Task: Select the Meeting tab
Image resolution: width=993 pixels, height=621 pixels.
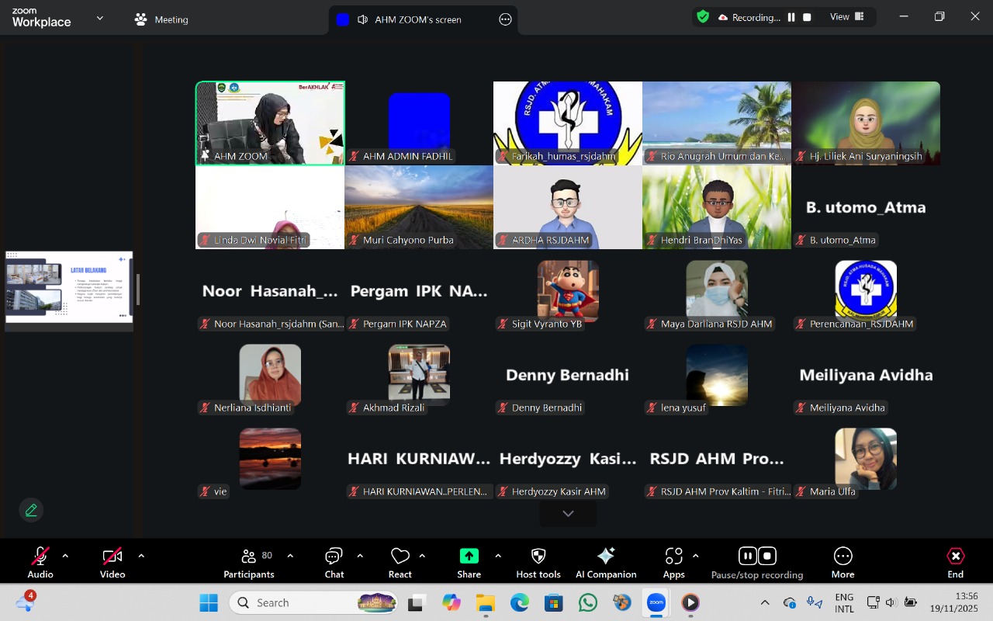Action: (x=161, y=19)
